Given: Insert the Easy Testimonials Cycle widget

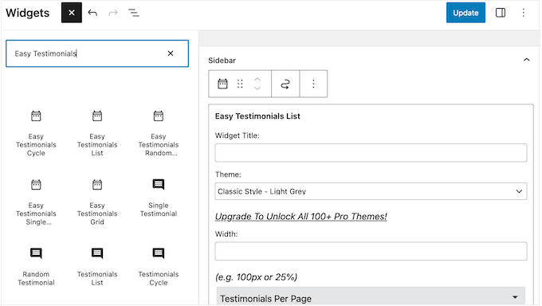Looking at the screenshot, I should click(36, 133).
